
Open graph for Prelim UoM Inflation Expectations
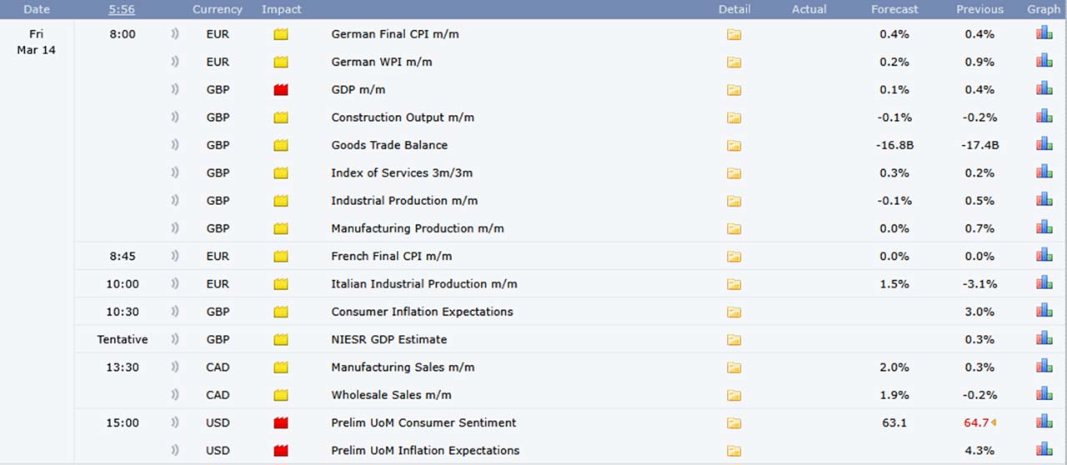coord(1044,450)
